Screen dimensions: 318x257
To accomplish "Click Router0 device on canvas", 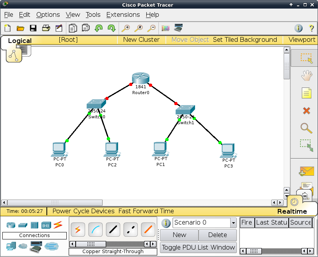I will [x=140, y=78].
